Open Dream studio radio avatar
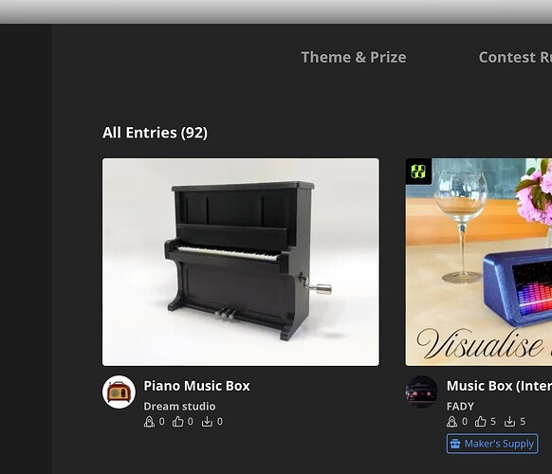Screen dimensions: 552x474 [x=119, y=392]
